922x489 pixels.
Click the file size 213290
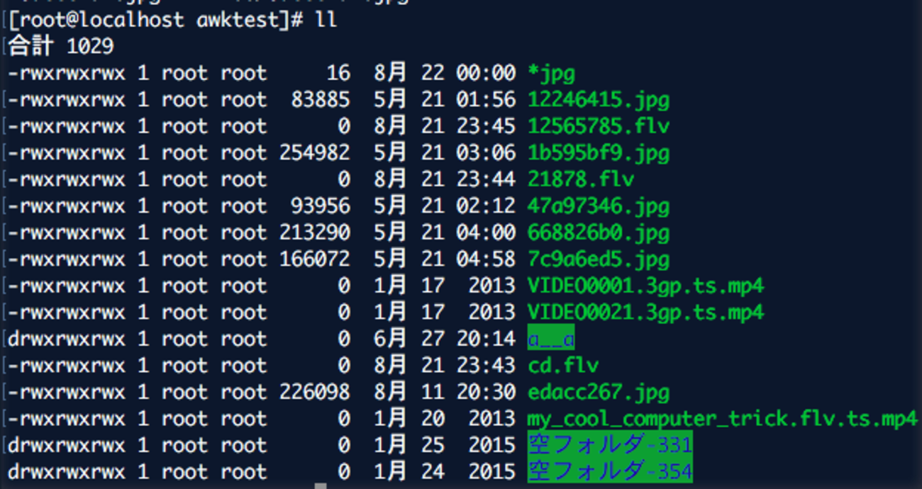point(315,232)
